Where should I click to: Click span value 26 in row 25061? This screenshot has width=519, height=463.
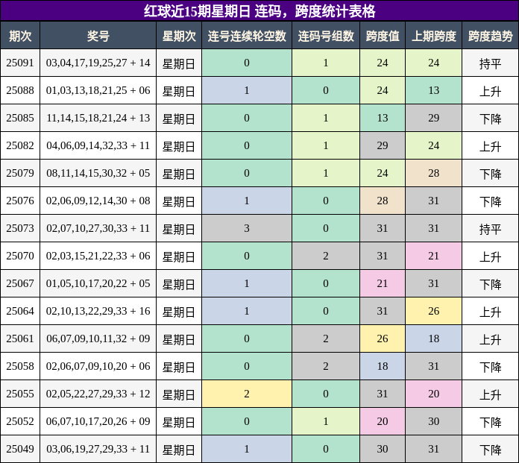coord(383,338)
